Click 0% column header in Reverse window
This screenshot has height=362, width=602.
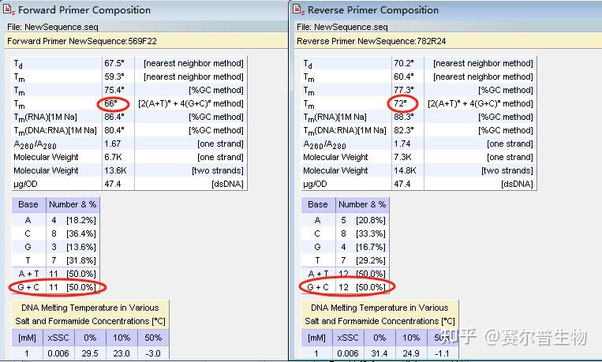380,338
